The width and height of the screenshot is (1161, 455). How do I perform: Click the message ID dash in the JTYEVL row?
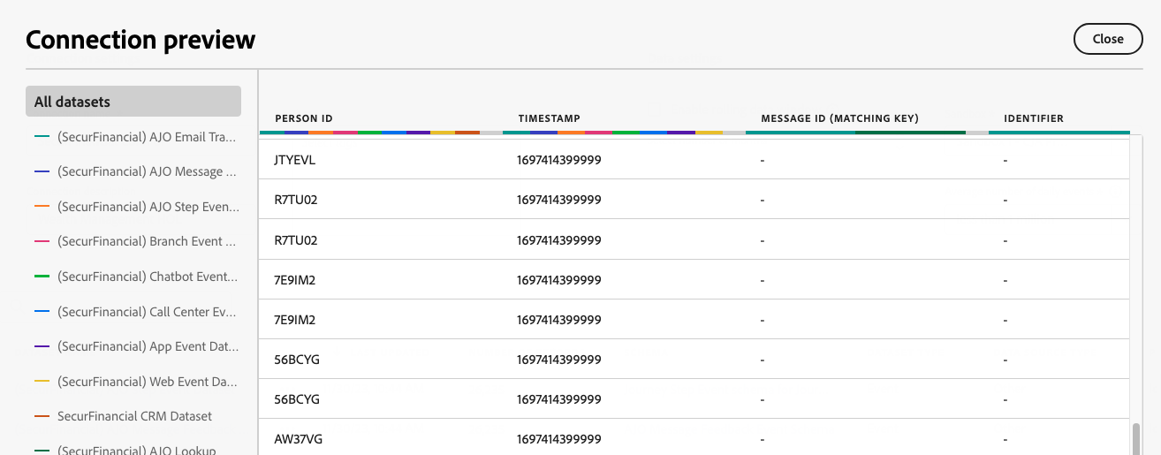point(763,161)
